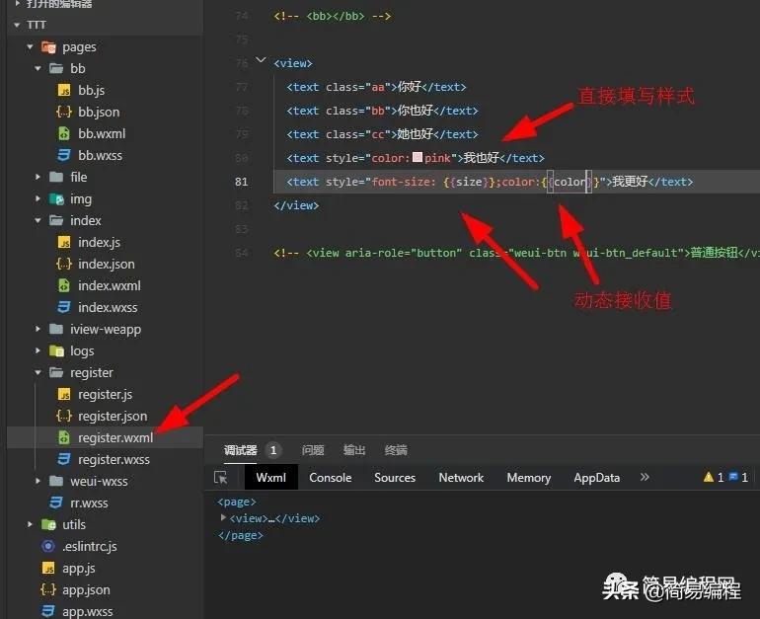The width and height of the screenshot is (760, 619).
Task: Click the app.json braces icon
Action: pyautogui.click(x=48, y=589)
